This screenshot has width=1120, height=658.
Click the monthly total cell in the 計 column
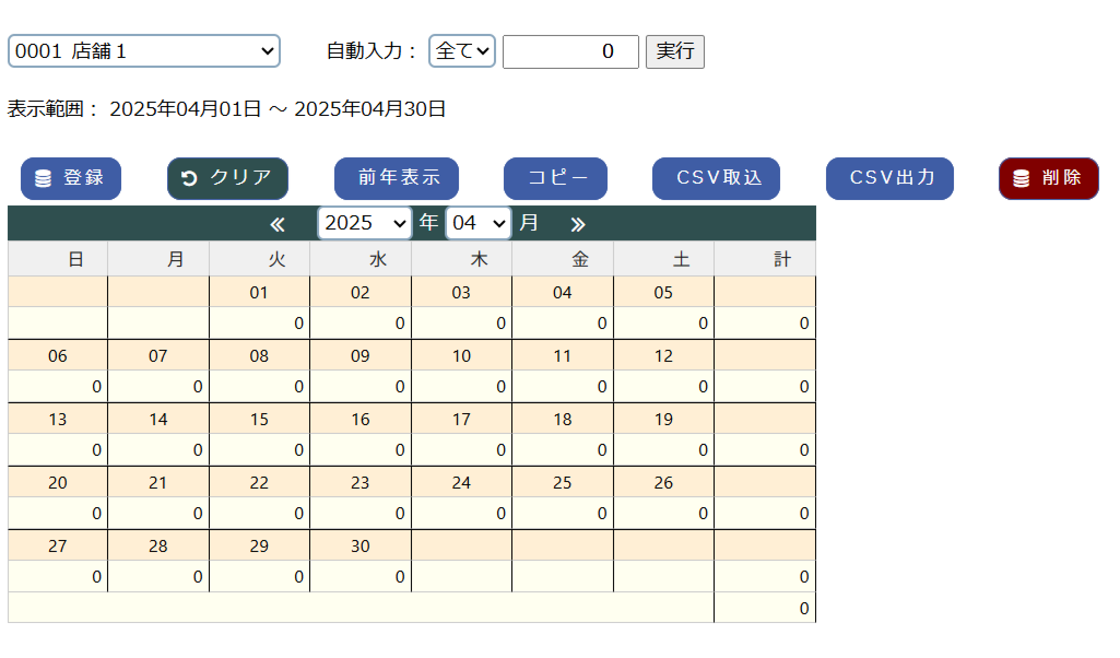pos(764,608)
